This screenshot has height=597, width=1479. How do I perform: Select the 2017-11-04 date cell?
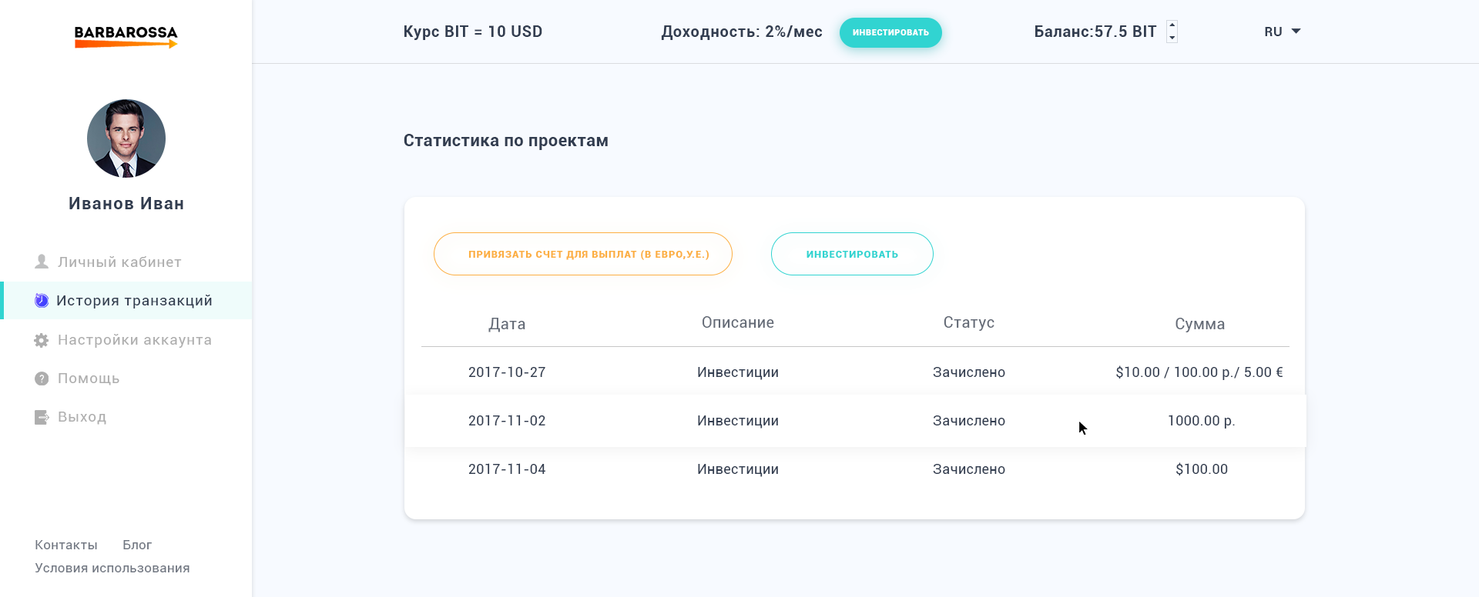click(507, 469)
